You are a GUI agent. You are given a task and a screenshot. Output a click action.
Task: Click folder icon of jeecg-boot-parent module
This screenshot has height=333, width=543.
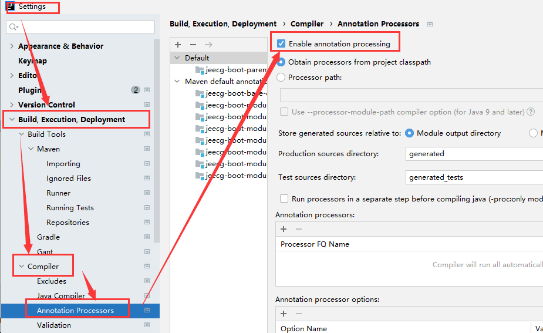click(x=200, y=70)
